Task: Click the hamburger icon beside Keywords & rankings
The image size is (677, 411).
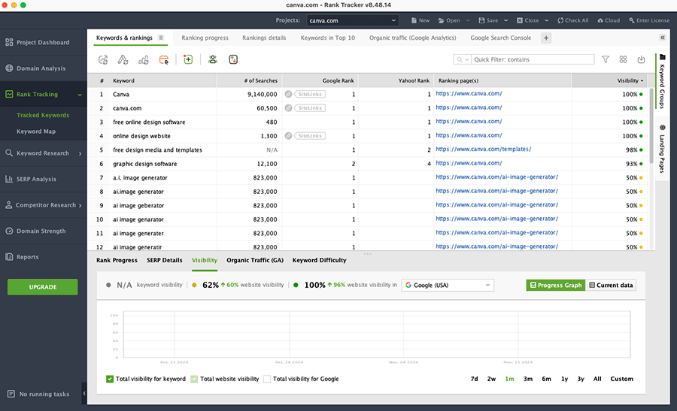Action: coord(161,38)
